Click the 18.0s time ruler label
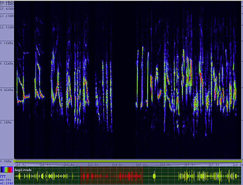The width and height of the screenshot is (243, 185). point(214,165)
